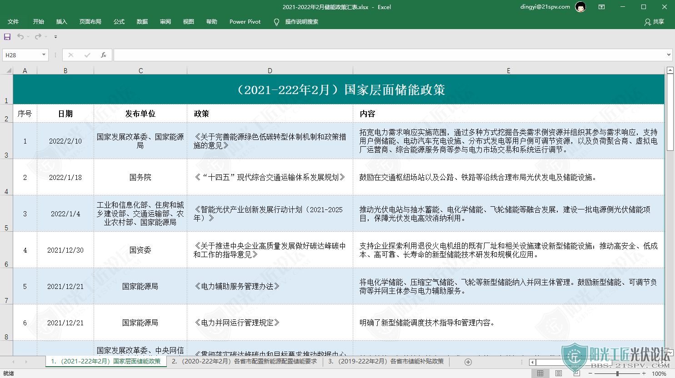Open the ribbon display options icon
Image resolution: width=675 pixels, height=378 pixels.
point(601,7)
